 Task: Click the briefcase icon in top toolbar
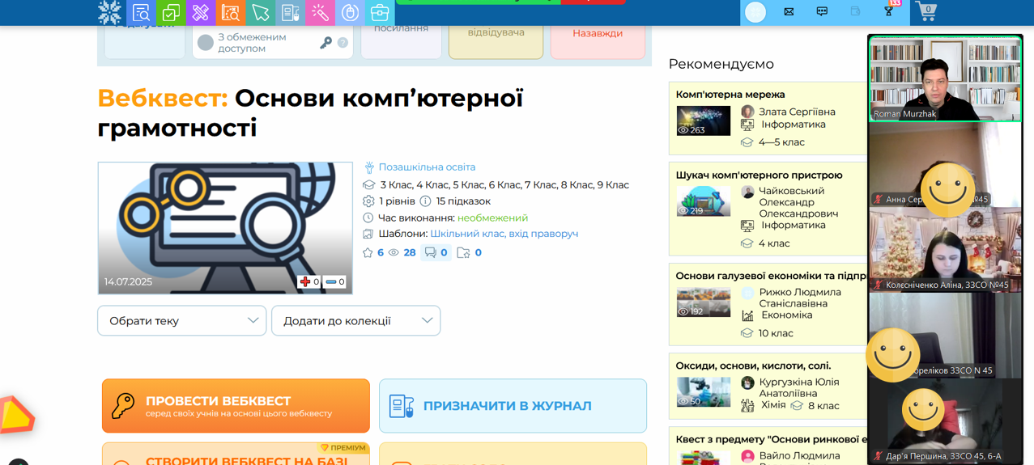click(379, 12)
